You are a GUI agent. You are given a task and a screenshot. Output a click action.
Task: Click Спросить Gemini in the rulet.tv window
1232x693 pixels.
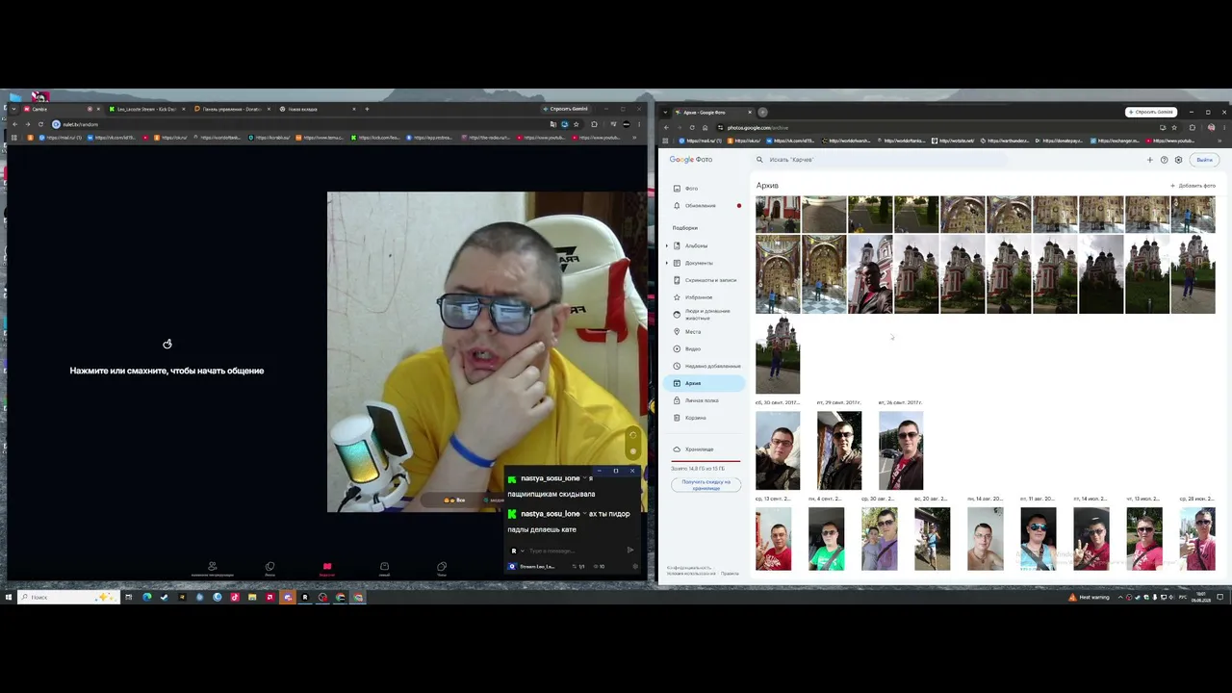pos(565,109)
